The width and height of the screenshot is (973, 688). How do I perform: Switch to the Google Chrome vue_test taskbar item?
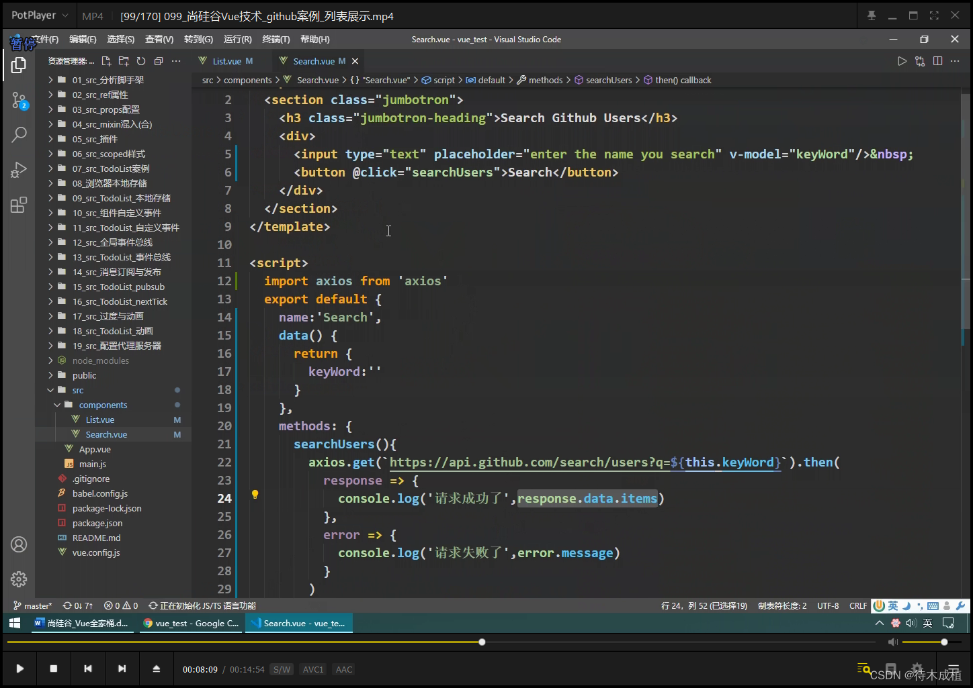tap(191, 623)
